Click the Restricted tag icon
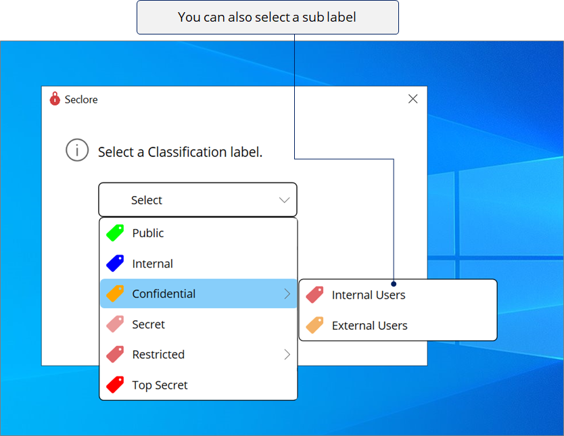Image resolution: width=564 pixels, height=436 pixels. coord(114,354)
